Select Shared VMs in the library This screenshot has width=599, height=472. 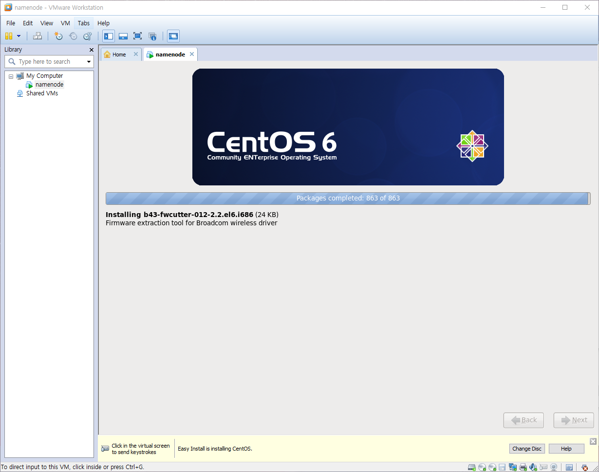point(42,93)
